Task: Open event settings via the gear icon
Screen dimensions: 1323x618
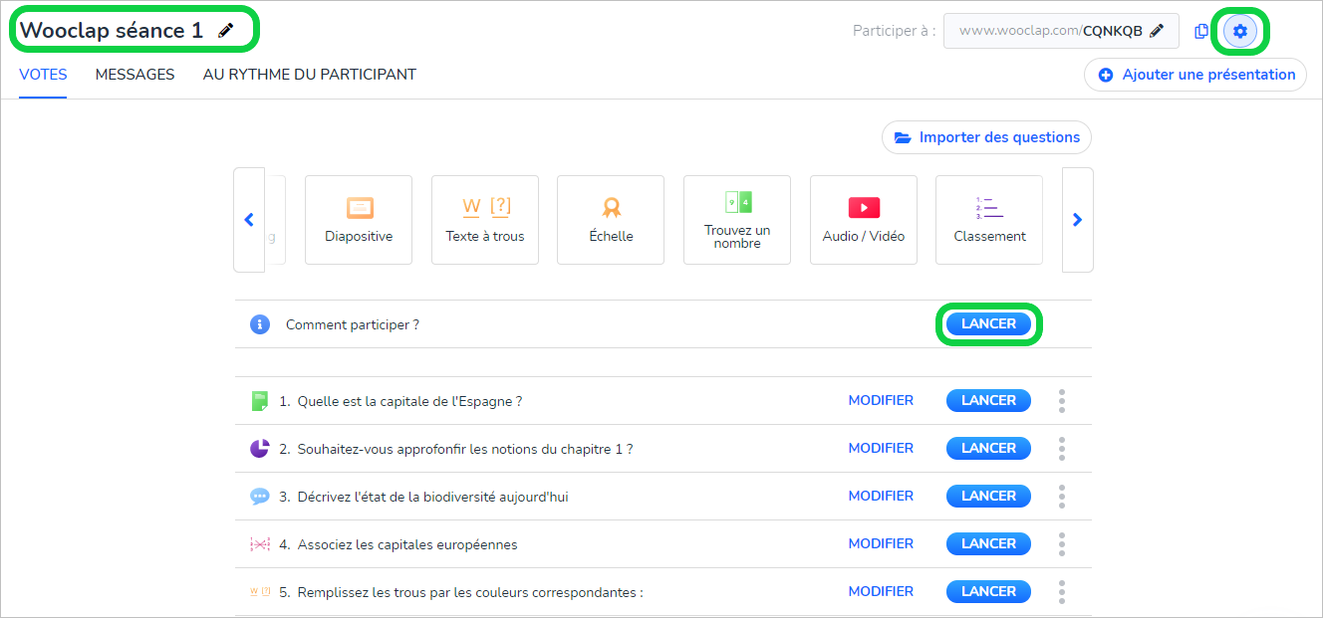Action: pos(1240,31)
